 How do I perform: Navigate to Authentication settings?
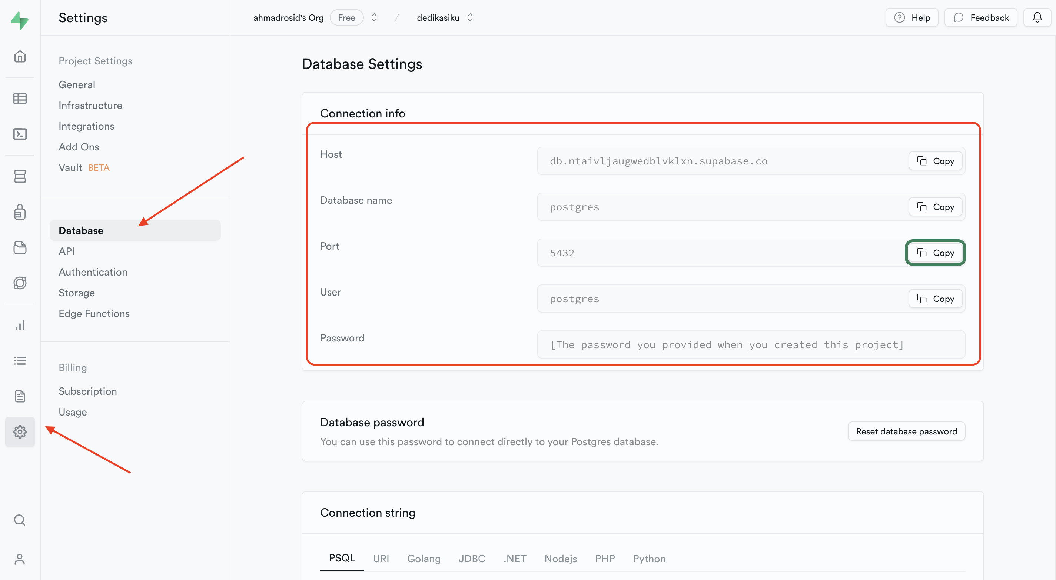click(x=93, y=271)
